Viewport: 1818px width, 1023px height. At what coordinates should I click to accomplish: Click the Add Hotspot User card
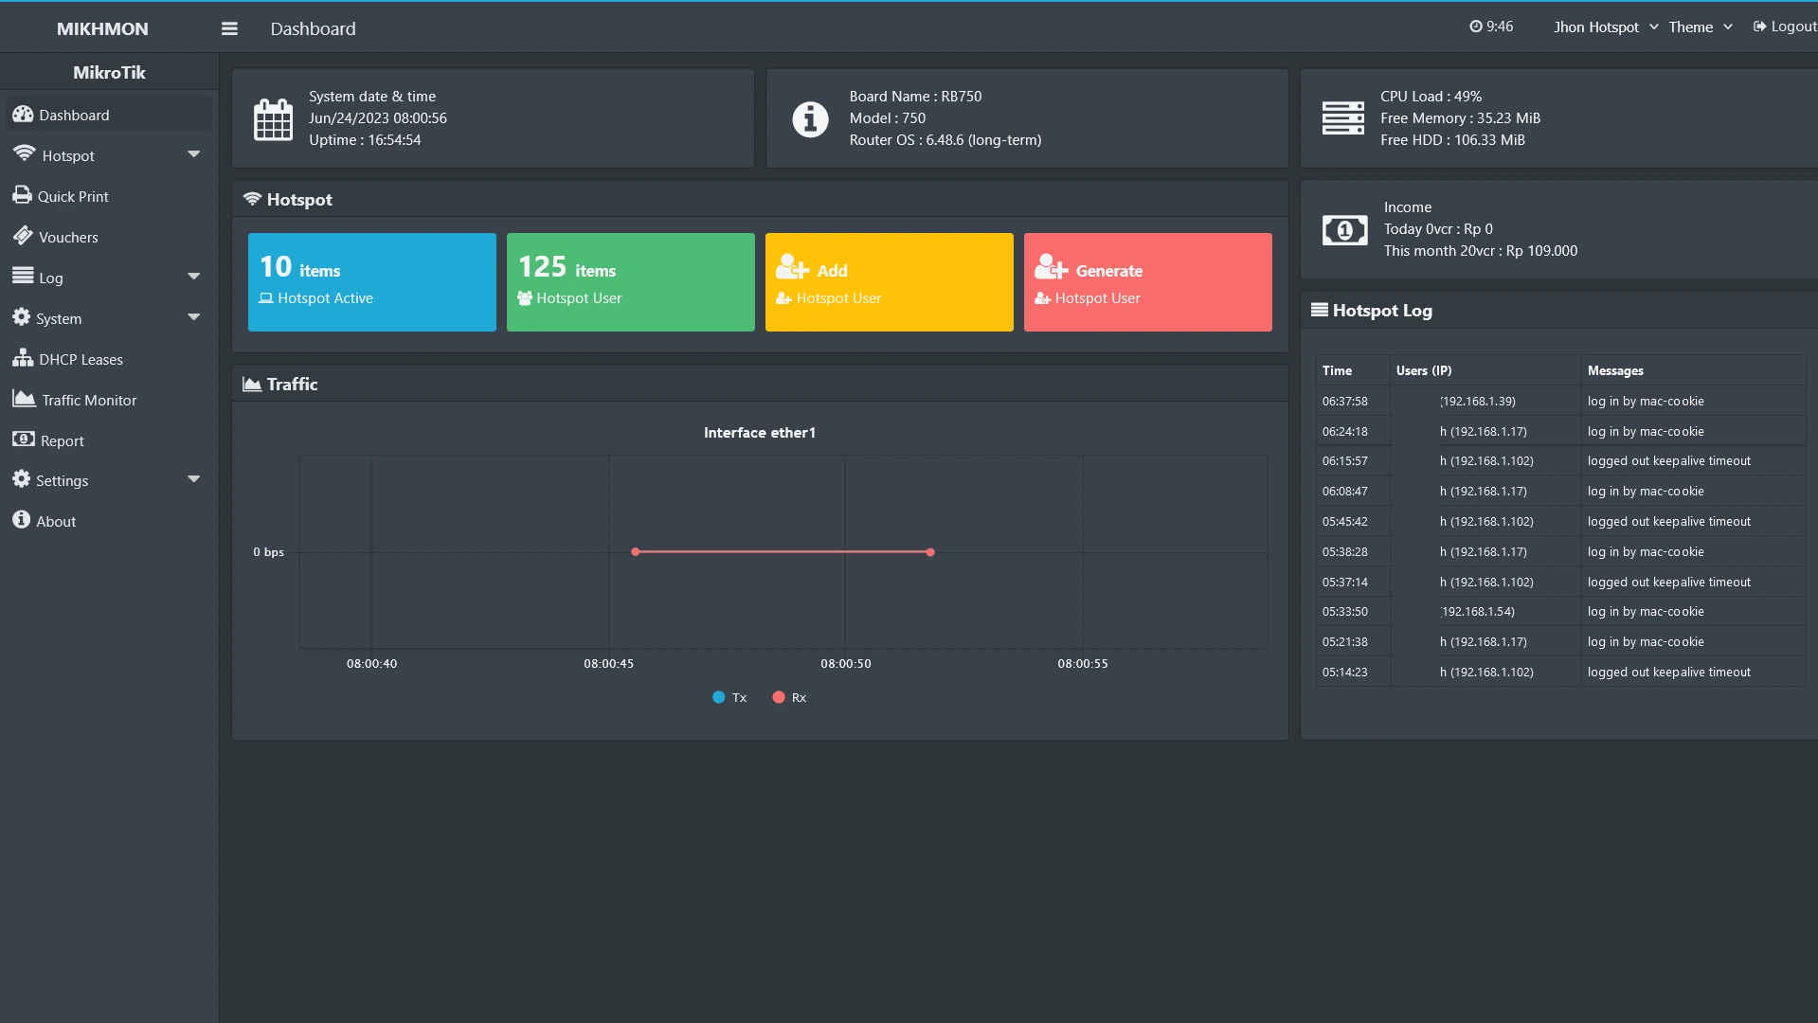pyautogui.click(x=890, y=282)
